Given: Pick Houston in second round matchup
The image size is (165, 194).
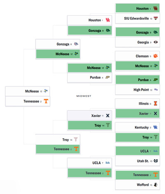Looking at the screenshot, I should (x=90, y=20).
